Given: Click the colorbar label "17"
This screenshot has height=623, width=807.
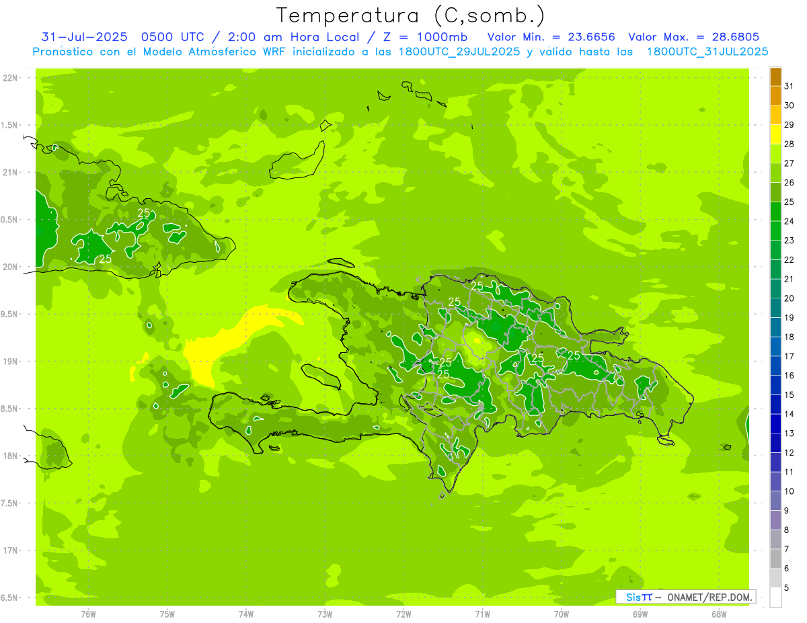Looking at the screenshot, I should tap(790, 356).
